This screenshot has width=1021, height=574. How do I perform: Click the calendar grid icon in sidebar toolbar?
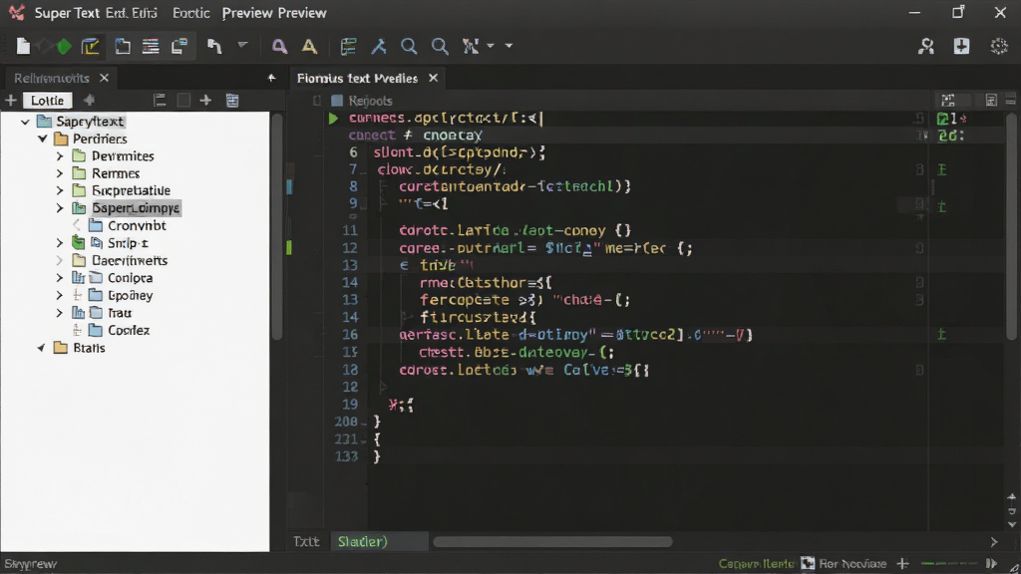tap(232, 101)
